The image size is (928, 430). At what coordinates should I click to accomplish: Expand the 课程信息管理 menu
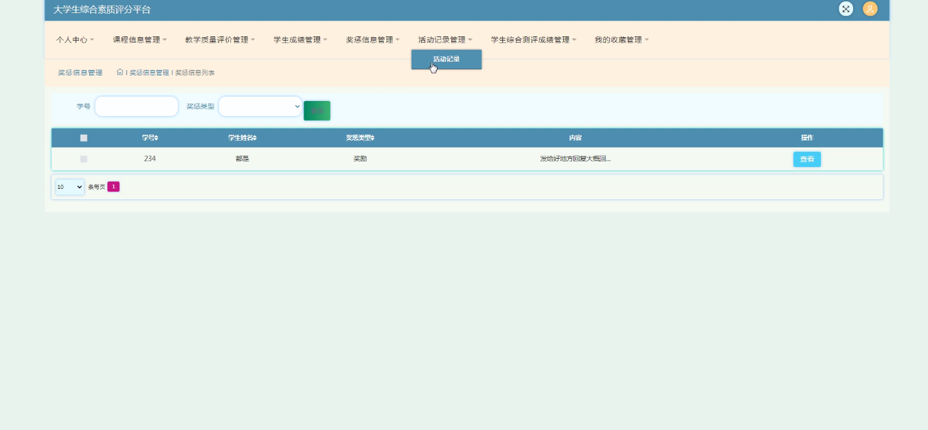point(140,40)
